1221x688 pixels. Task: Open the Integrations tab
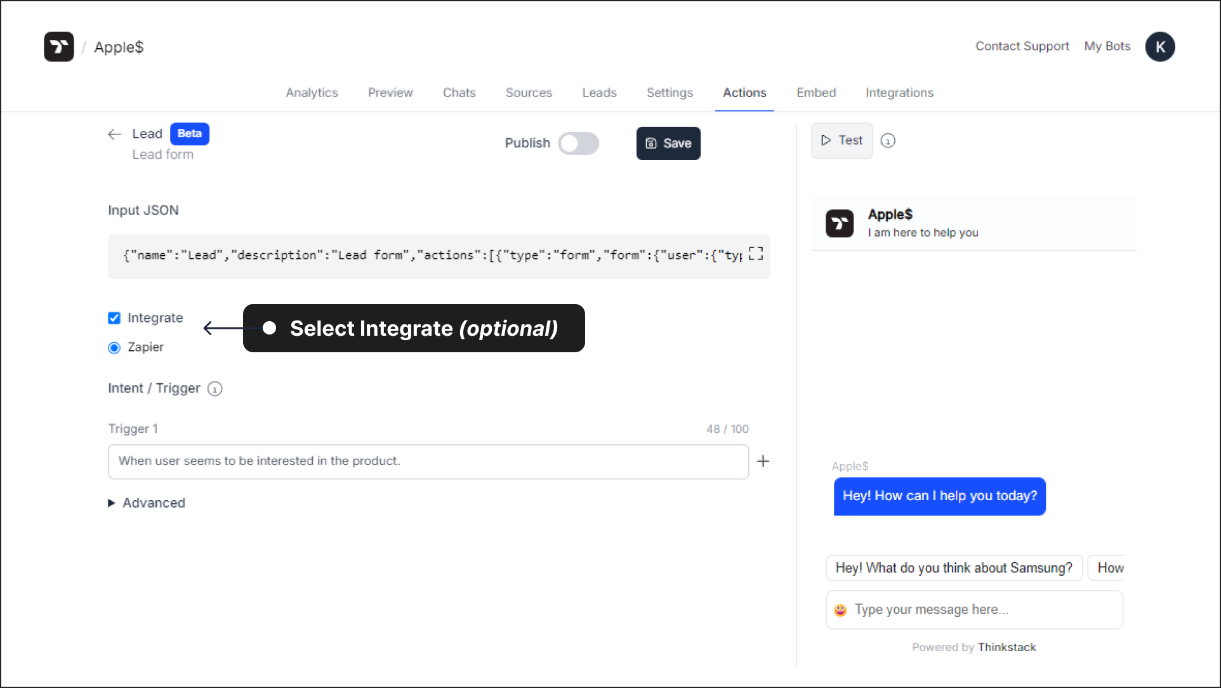pyautogui.click(x=899, y=93)
